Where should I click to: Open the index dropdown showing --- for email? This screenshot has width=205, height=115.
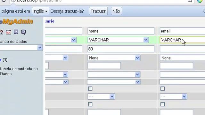point(173,96)
